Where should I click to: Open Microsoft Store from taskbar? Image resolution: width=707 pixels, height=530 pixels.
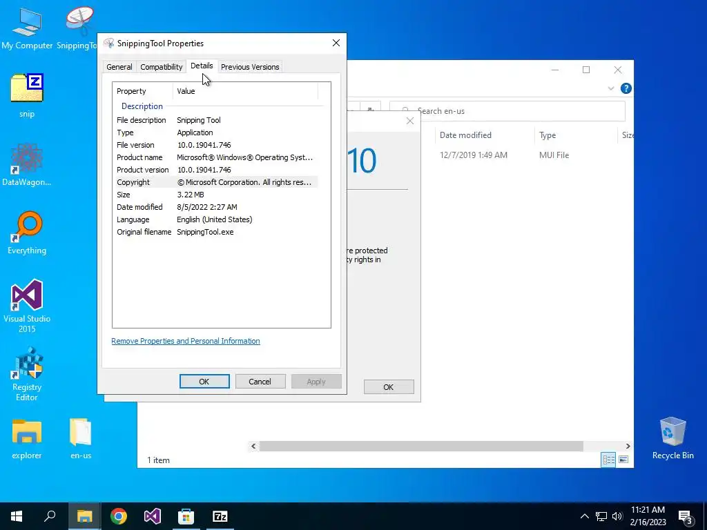point(186,516)
